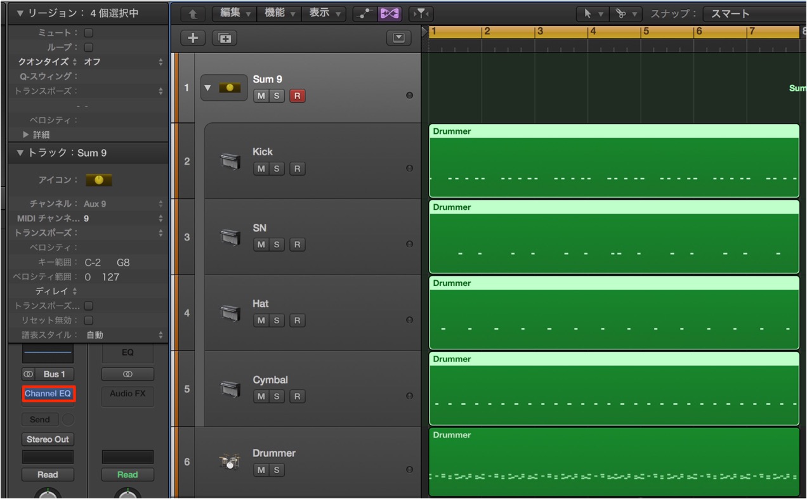Click the add new track plus button

(x=191, y=38)
